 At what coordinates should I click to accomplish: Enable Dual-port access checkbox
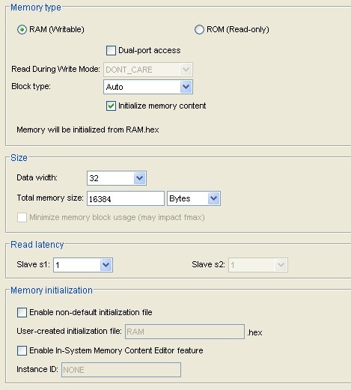(111, 50)
